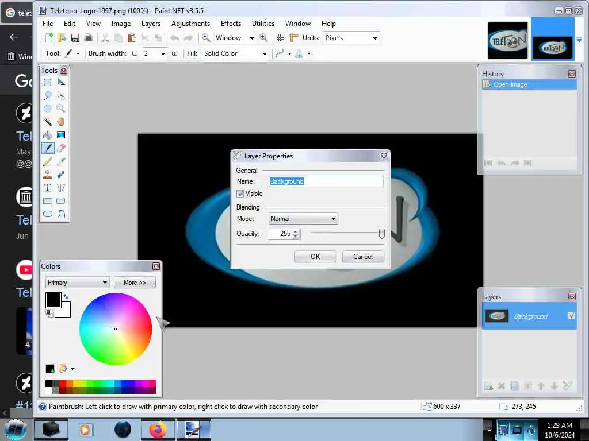The width and height of the screenshot is (589, 441).
Task: Click the Zoom In magnifier icon
Action: pos(263,38)
